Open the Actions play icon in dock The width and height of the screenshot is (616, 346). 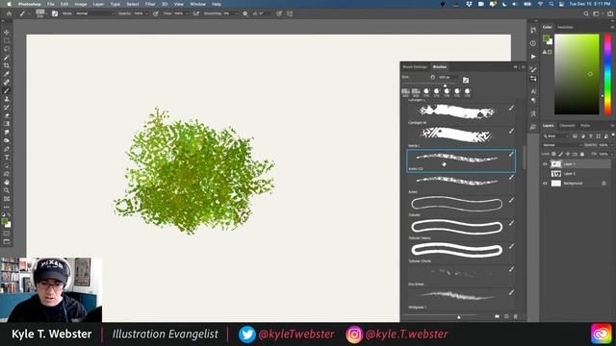click(533, 57)
